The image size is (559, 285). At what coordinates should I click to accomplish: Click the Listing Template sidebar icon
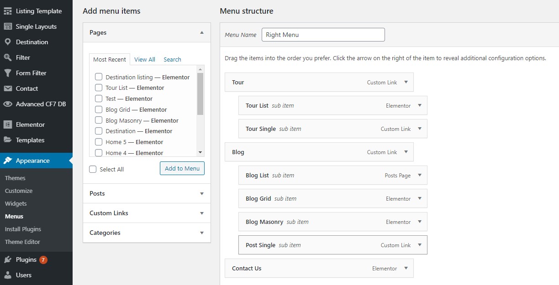[8, 11]
